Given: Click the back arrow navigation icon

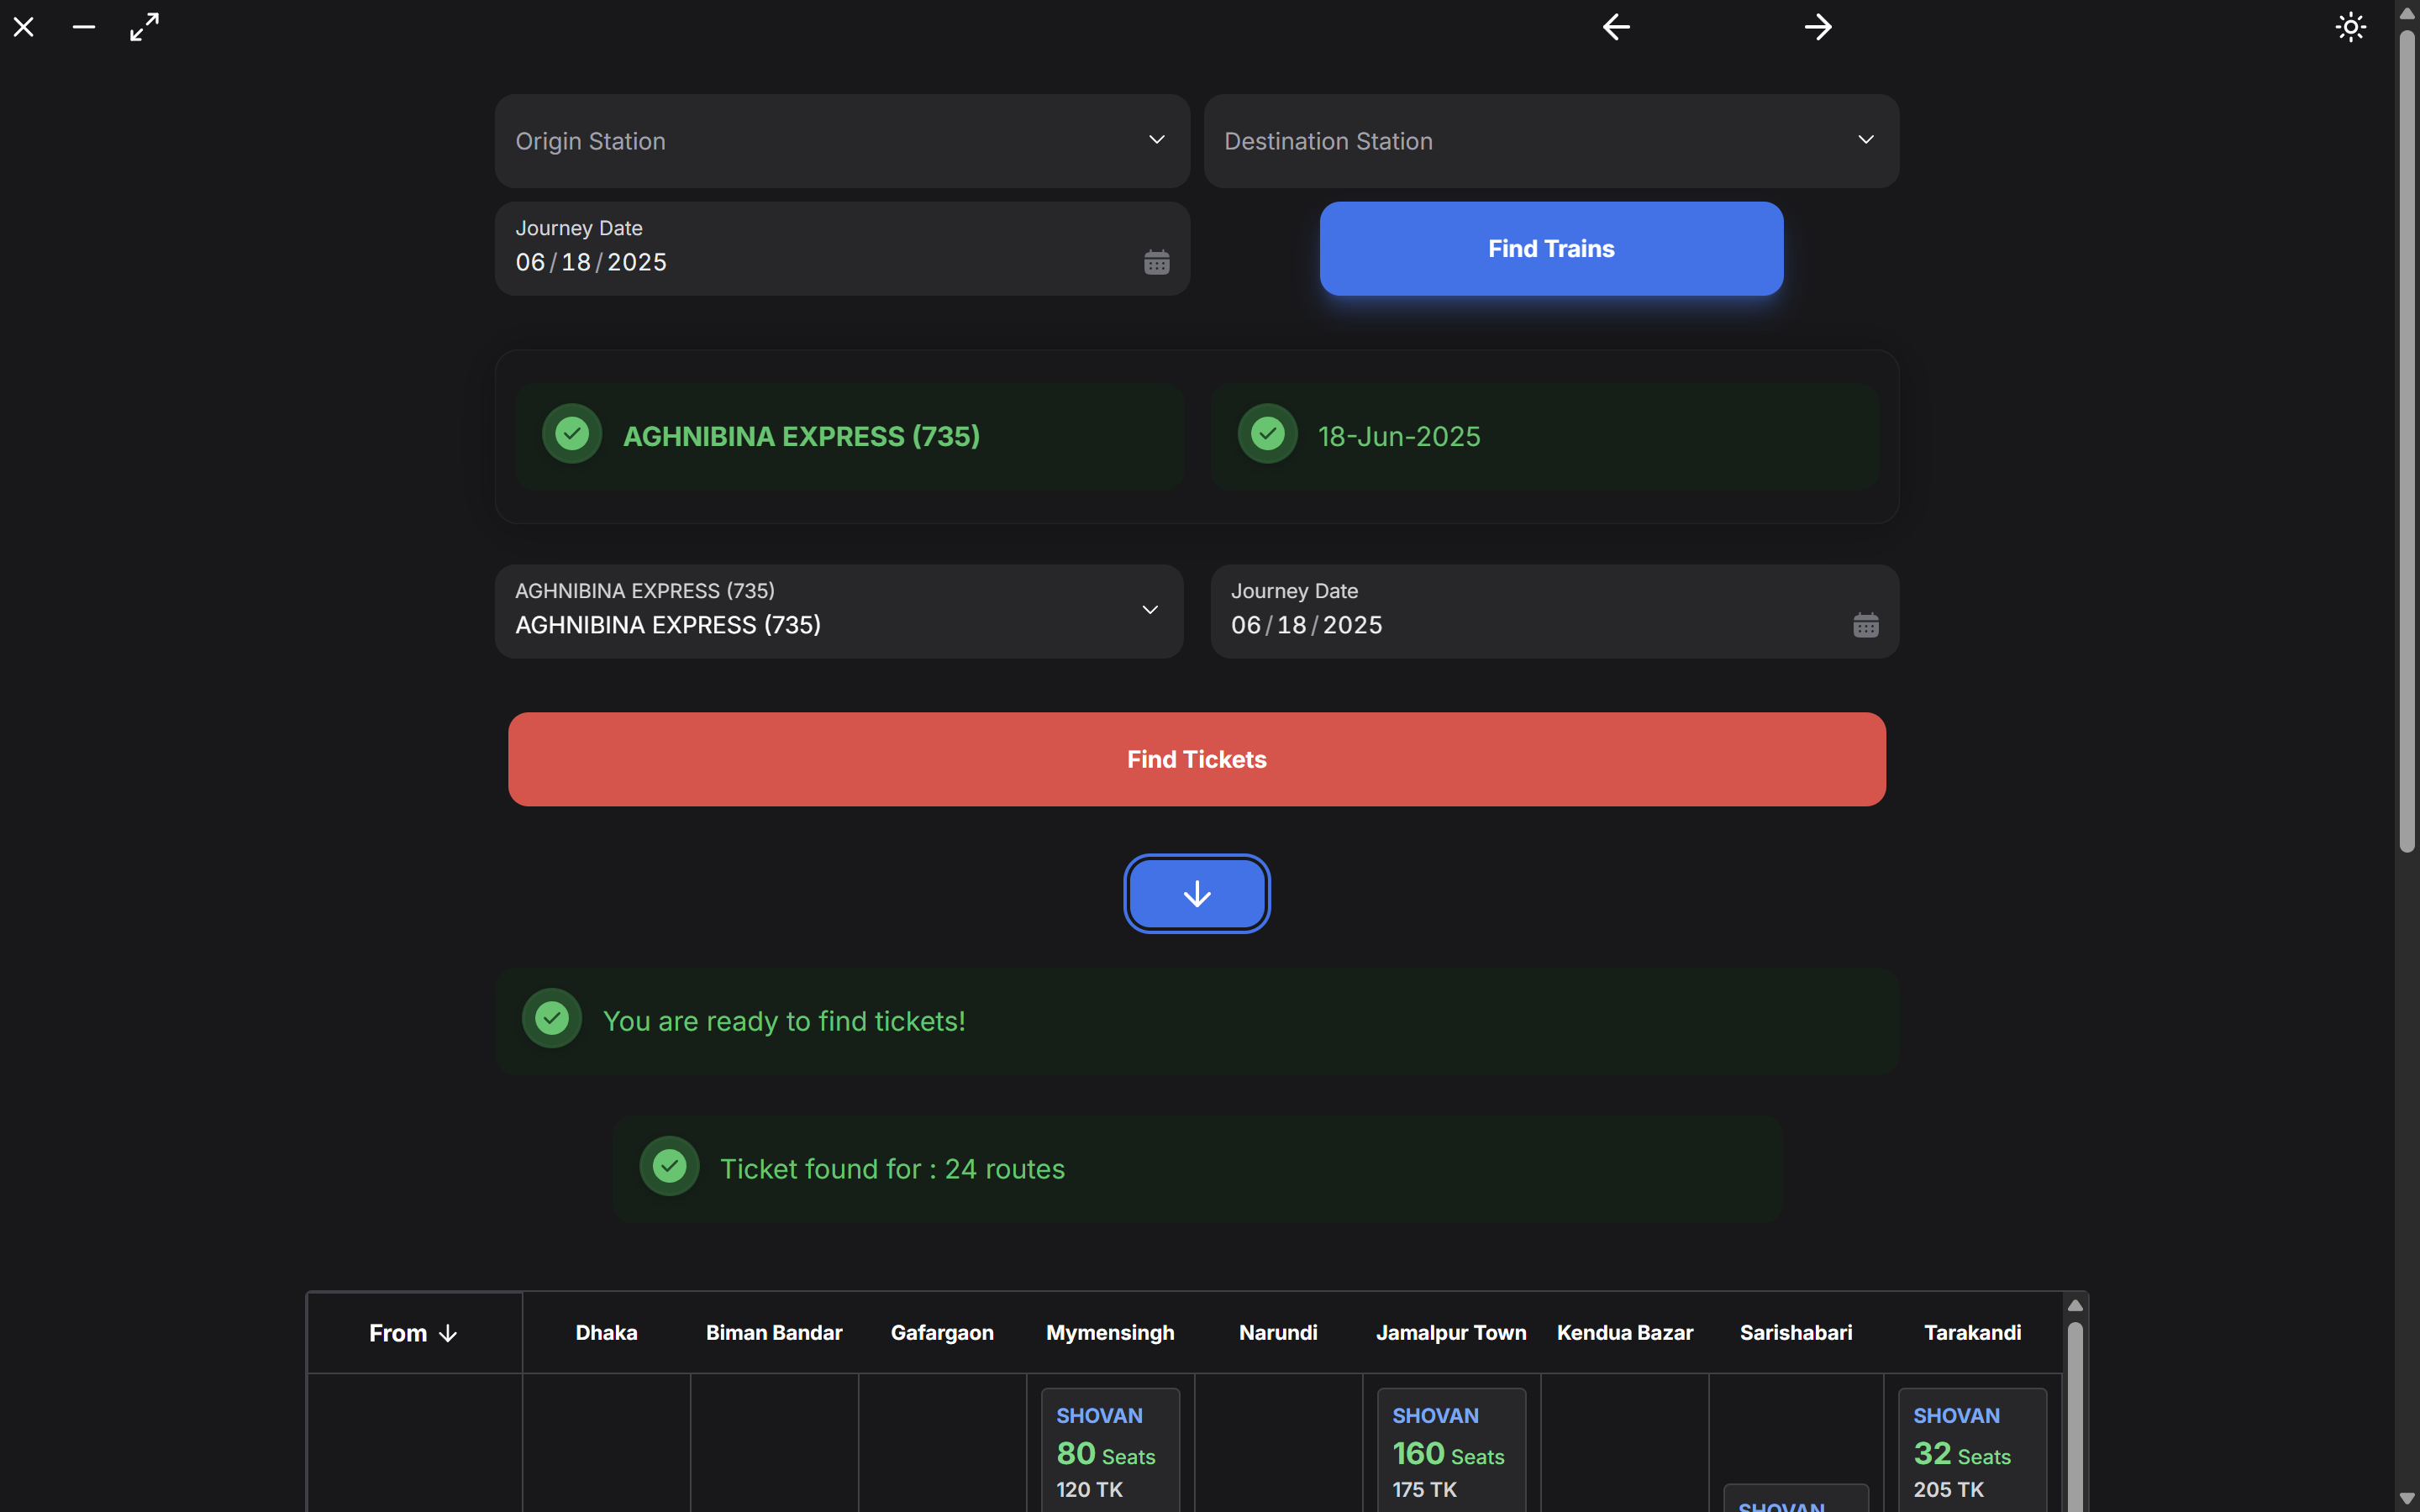Looking at the screenshot, I should (x=1616, y=27).
